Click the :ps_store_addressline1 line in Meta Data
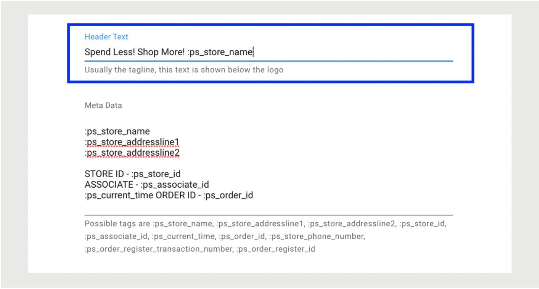539x289 pixels. point(132,142)
